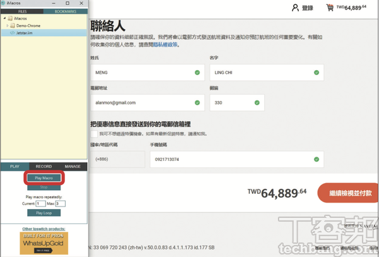Click the mobile number field 0921713074

click(237, 159)
